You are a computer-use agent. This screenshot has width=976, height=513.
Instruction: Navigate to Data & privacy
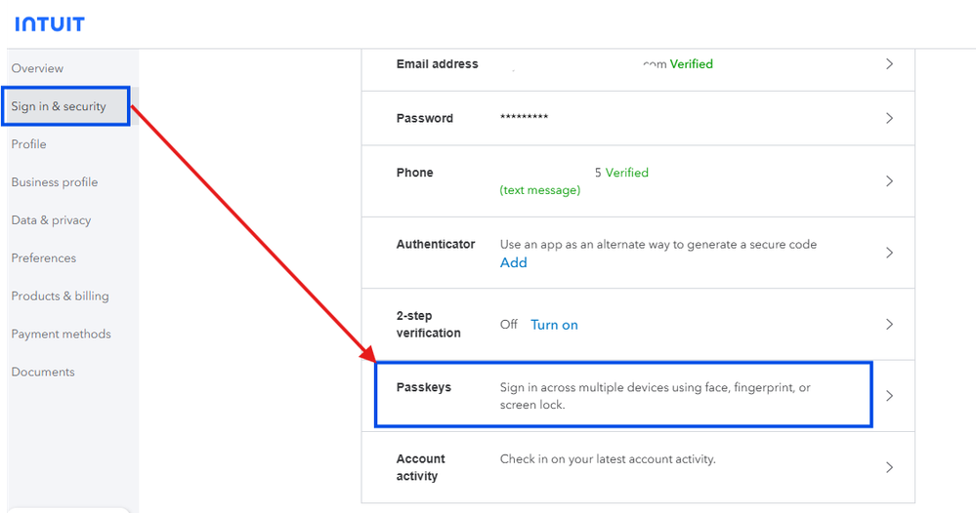pyautogui.click(x=51, y=220)
